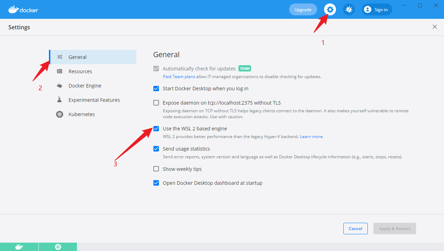Open the Resources settings section

[93, 71]
